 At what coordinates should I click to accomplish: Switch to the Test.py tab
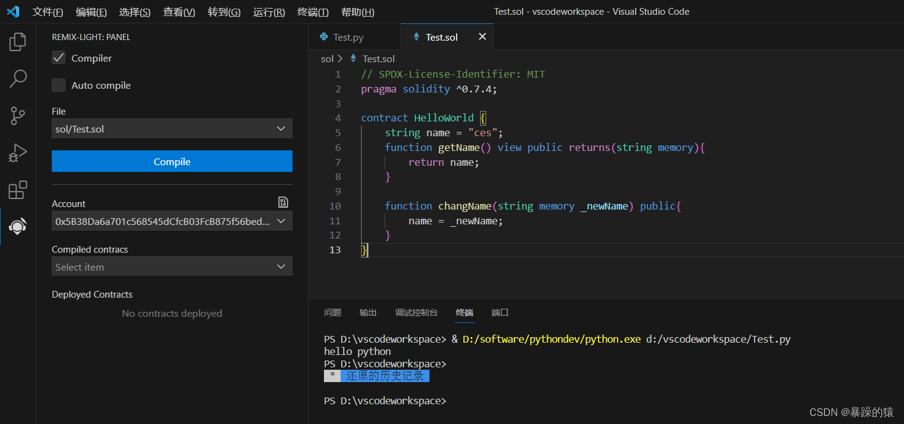(349, 36)
